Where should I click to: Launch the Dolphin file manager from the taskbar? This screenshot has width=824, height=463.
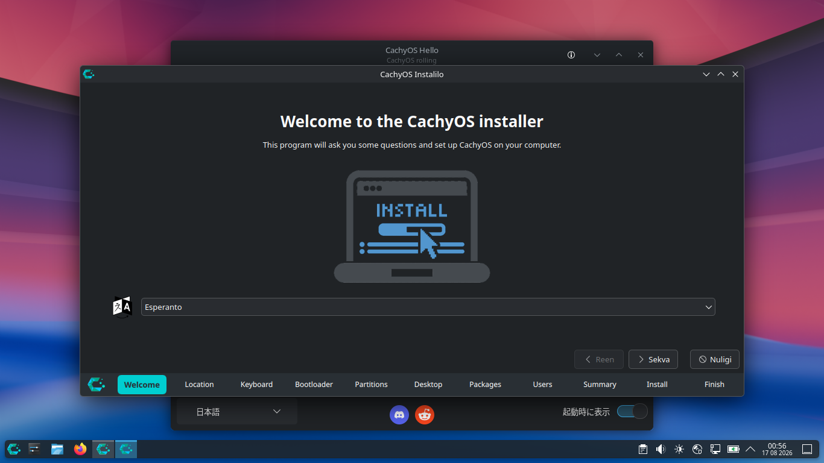coord(57,449)
